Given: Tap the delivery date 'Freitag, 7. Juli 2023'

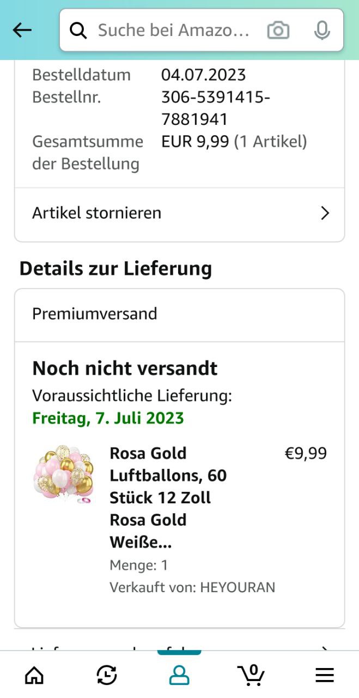Looking at the screenshot, I should pos(108,418).
